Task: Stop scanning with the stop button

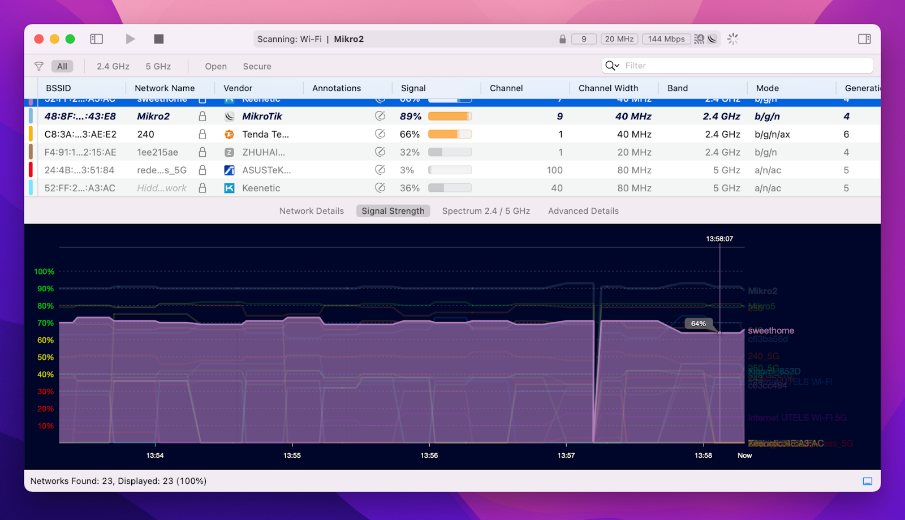Action: [x=159, y=39]
